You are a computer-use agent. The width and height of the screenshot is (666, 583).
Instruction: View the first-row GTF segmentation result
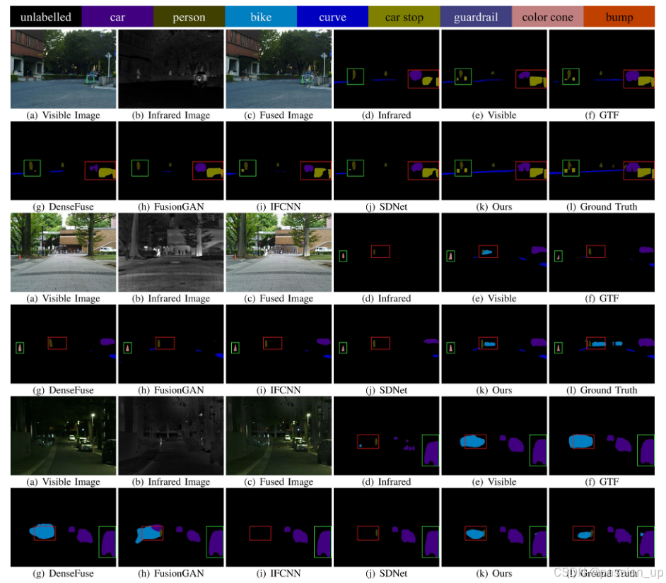tap(602, 69)
